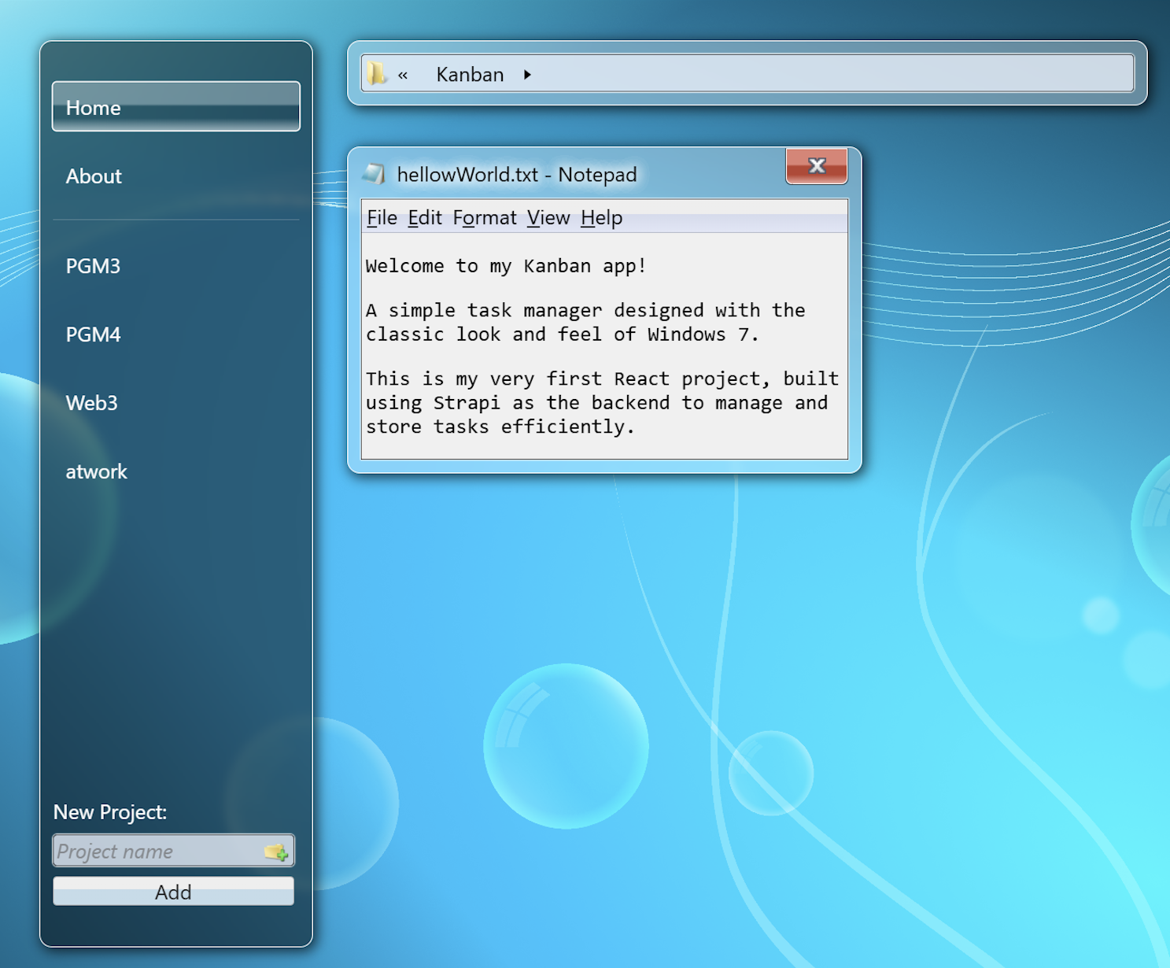The height and width of the screenshot is (968, 1170).
Task: Open the Edit menu in Notepad
Action: 425,218
